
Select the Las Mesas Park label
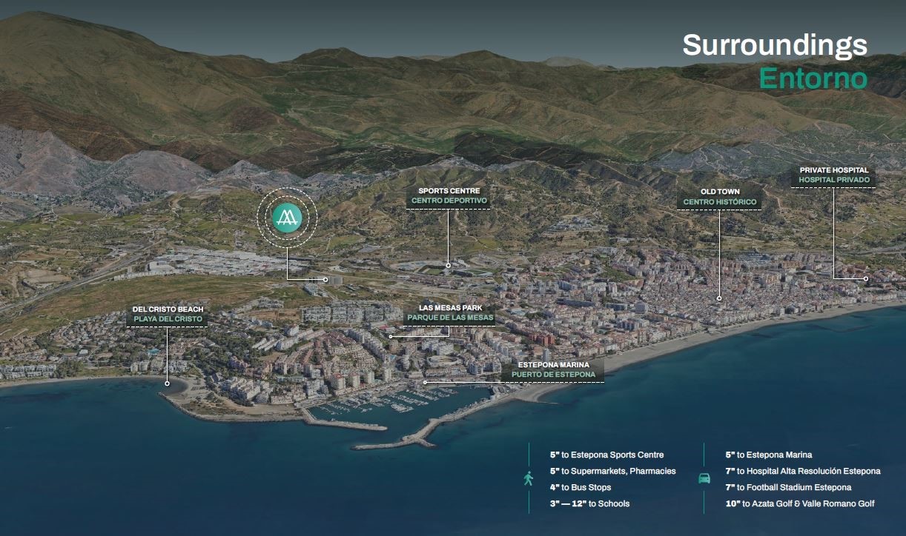tap(449, 308)
